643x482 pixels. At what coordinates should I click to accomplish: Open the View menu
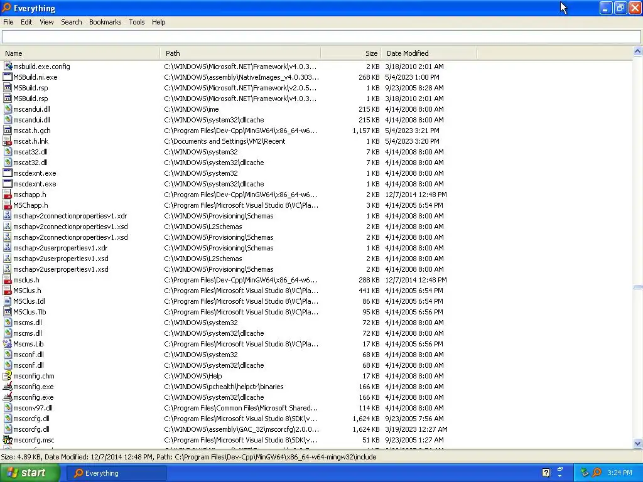46,22
